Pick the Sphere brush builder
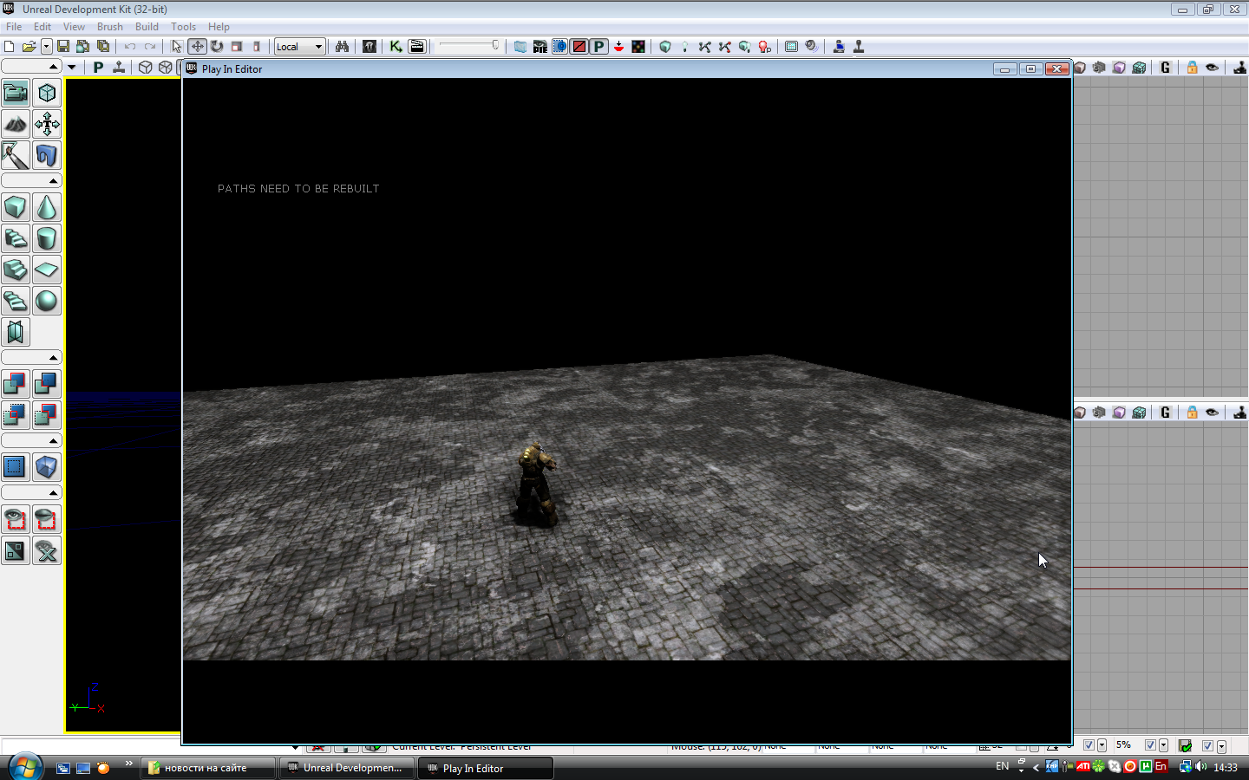 click(47, 301)
